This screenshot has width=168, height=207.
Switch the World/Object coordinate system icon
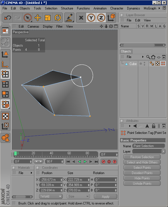click(111, 18)
